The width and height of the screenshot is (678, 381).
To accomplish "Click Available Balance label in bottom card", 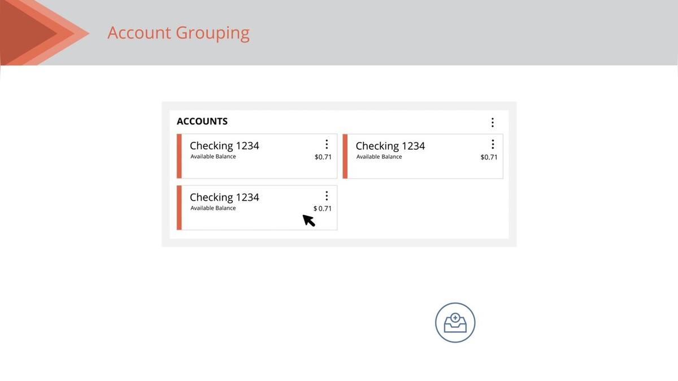I will (213, 208).
